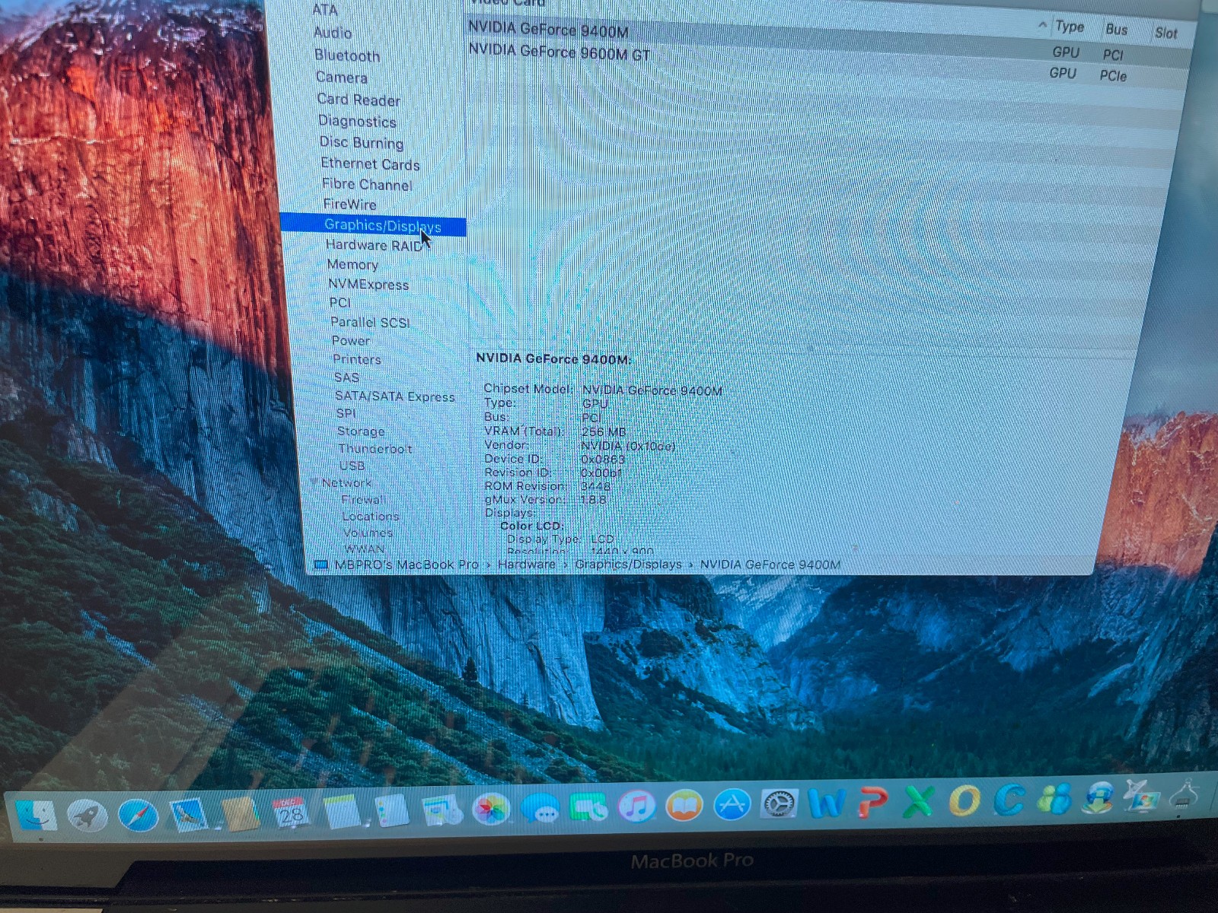Open Microsoft Messenger two-people icon

1055,799
